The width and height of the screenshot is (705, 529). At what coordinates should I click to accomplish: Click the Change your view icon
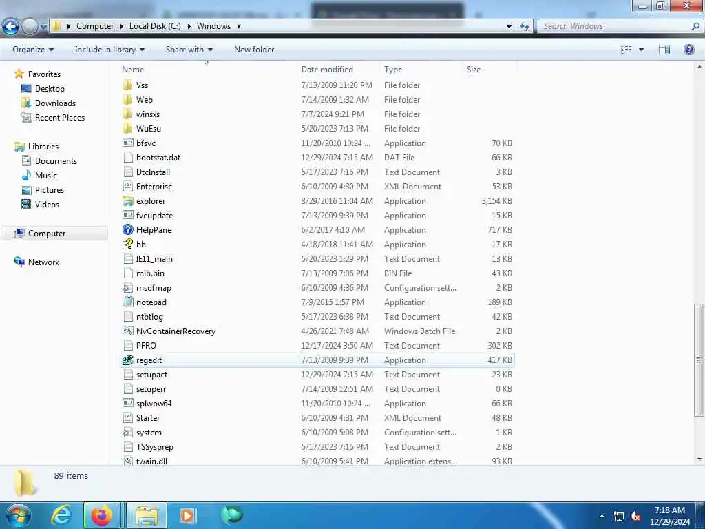pos(627,50)
